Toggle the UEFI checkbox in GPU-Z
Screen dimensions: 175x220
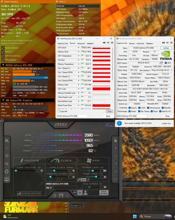166,63
